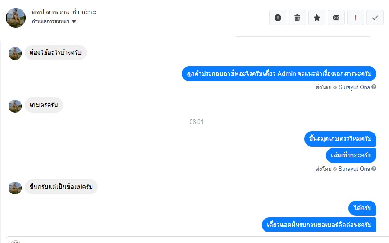Click the ได้ครับ reply bubble

point(362,208)
